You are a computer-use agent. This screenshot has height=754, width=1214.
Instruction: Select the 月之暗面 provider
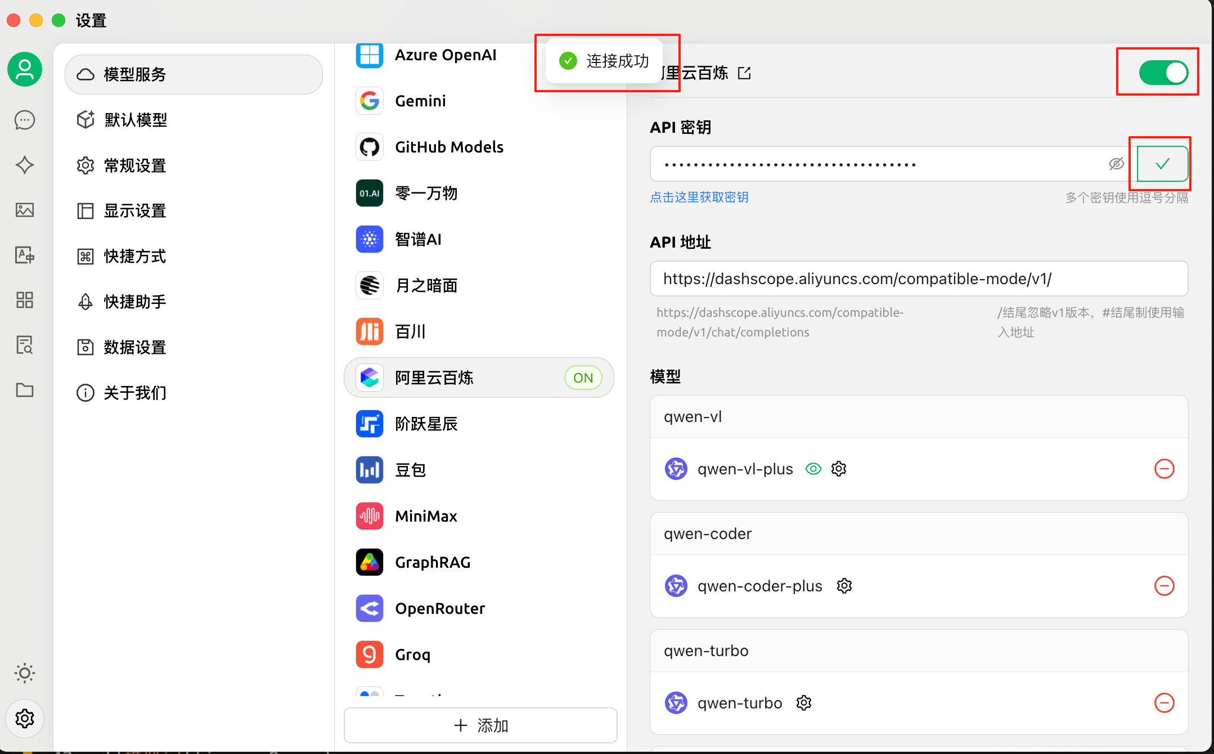(x=479, y=285)
